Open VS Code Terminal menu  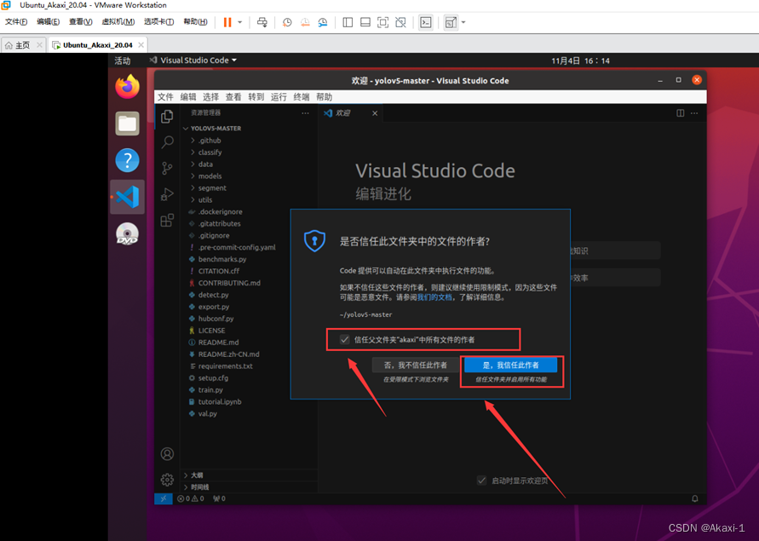click(x=301, y=97)
